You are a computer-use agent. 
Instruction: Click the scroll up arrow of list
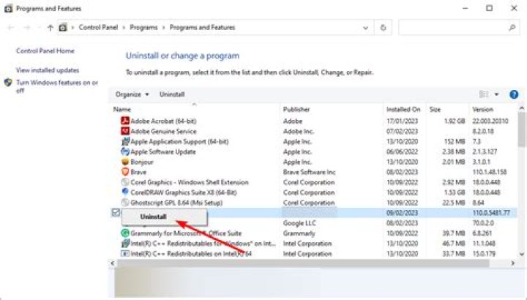521,108
